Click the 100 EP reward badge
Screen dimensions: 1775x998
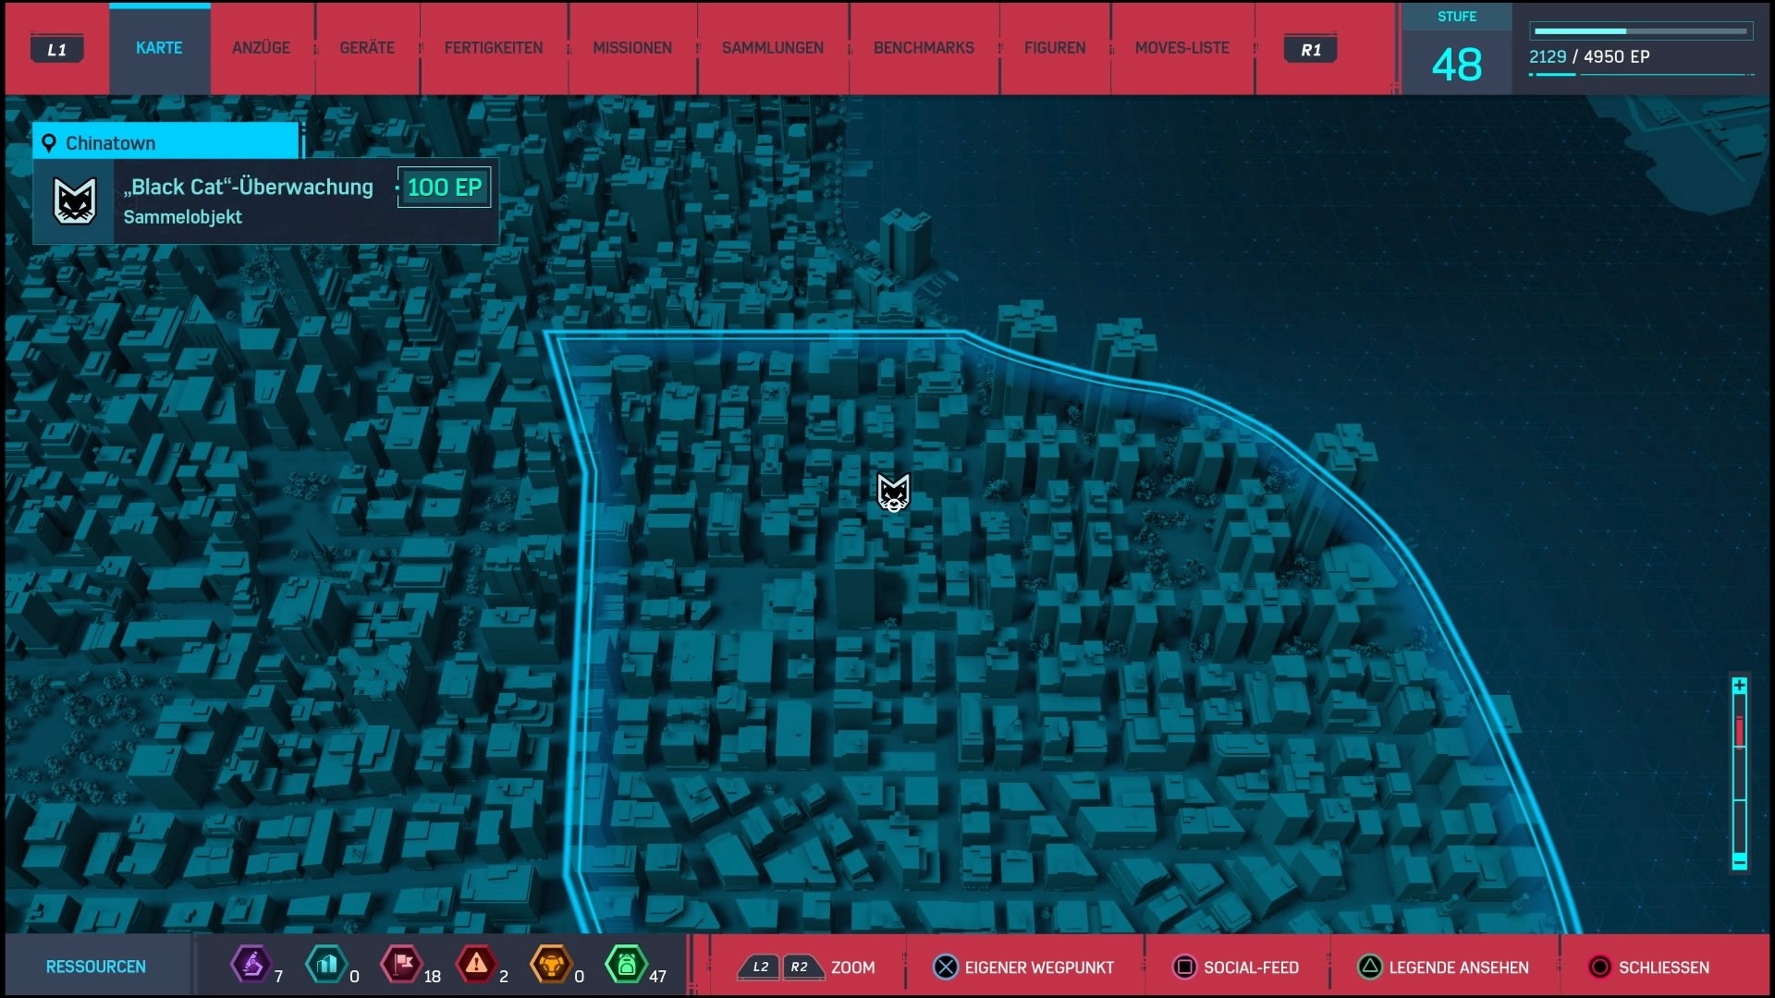(x=444, y=188)
